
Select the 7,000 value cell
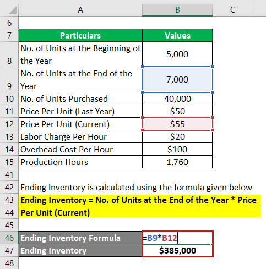tap(177, 80)
